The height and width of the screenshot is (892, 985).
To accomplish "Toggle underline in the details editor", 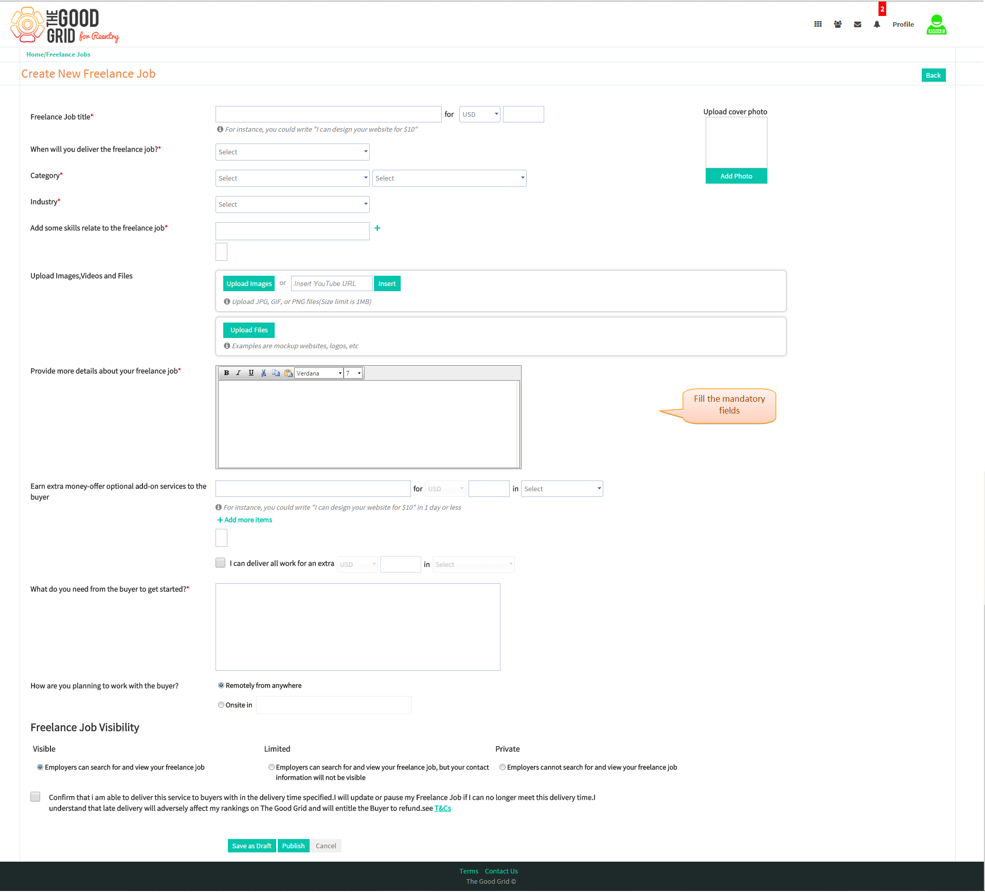I will pos(251,373).
